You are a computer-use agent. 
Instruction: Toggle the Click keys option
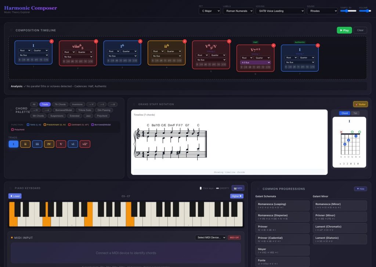coord(207,188)
